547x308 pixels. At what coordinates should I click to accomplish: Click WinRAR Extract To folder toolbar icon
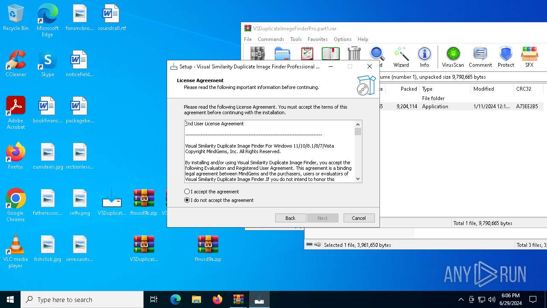pyautogui.click(x=282, y=54)
